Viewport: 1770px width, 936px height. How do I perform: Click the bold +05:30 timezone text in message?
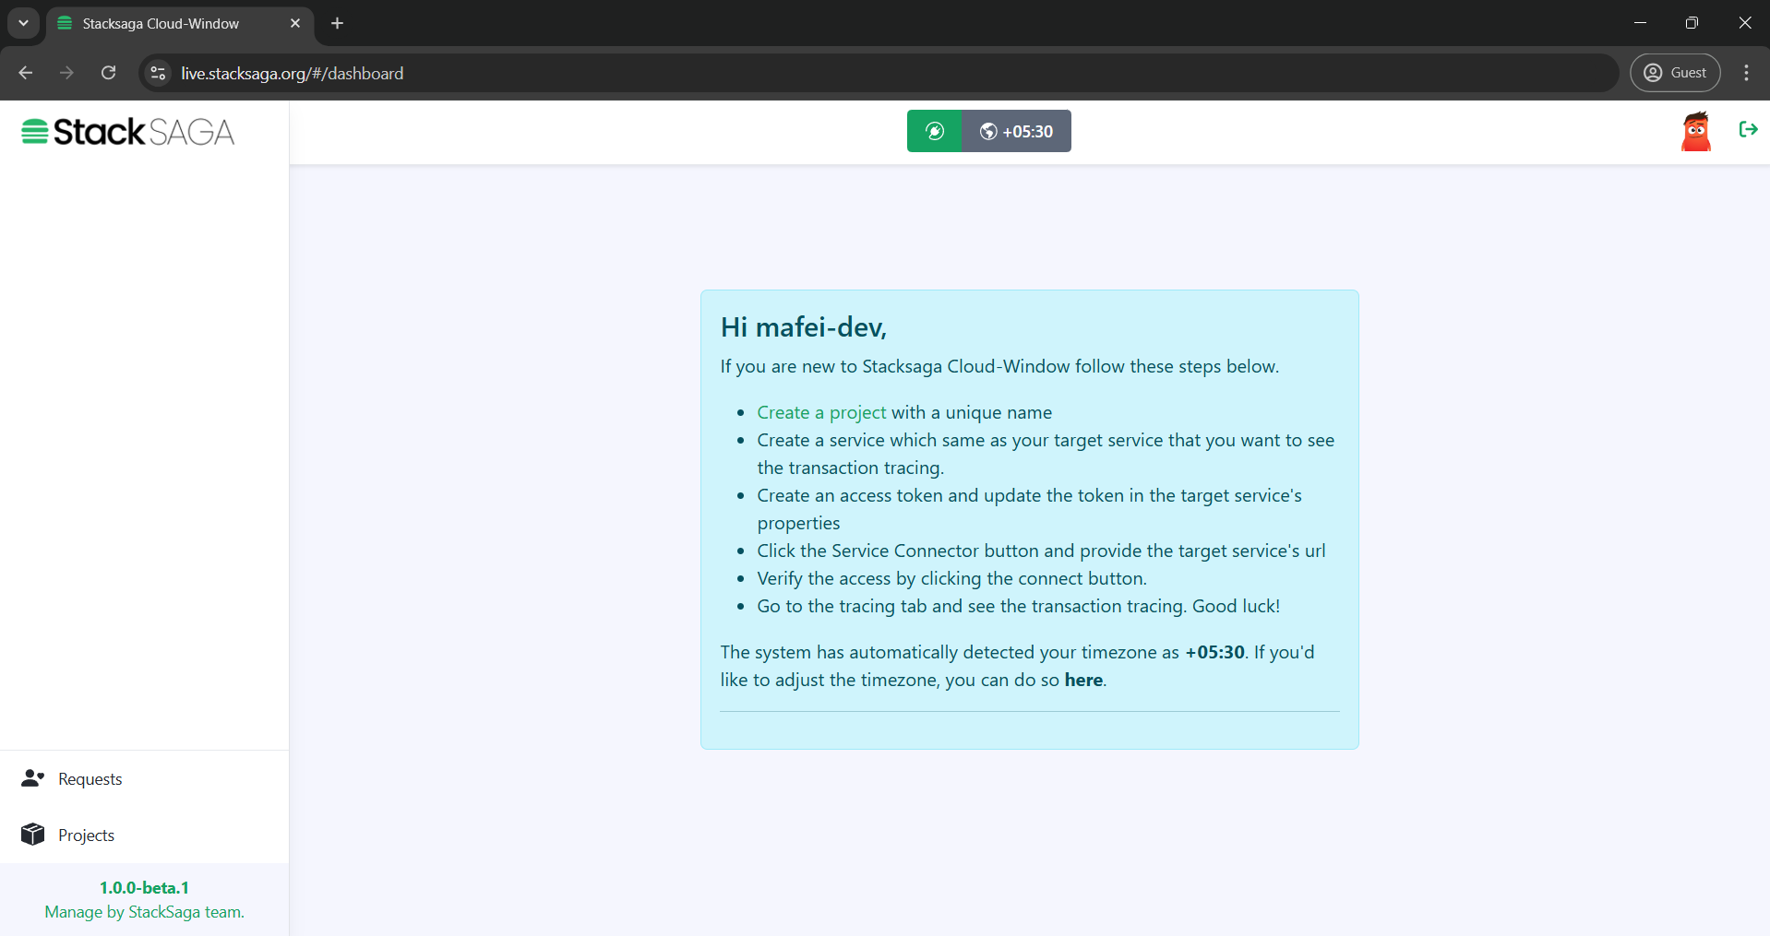pos(1214,652)
